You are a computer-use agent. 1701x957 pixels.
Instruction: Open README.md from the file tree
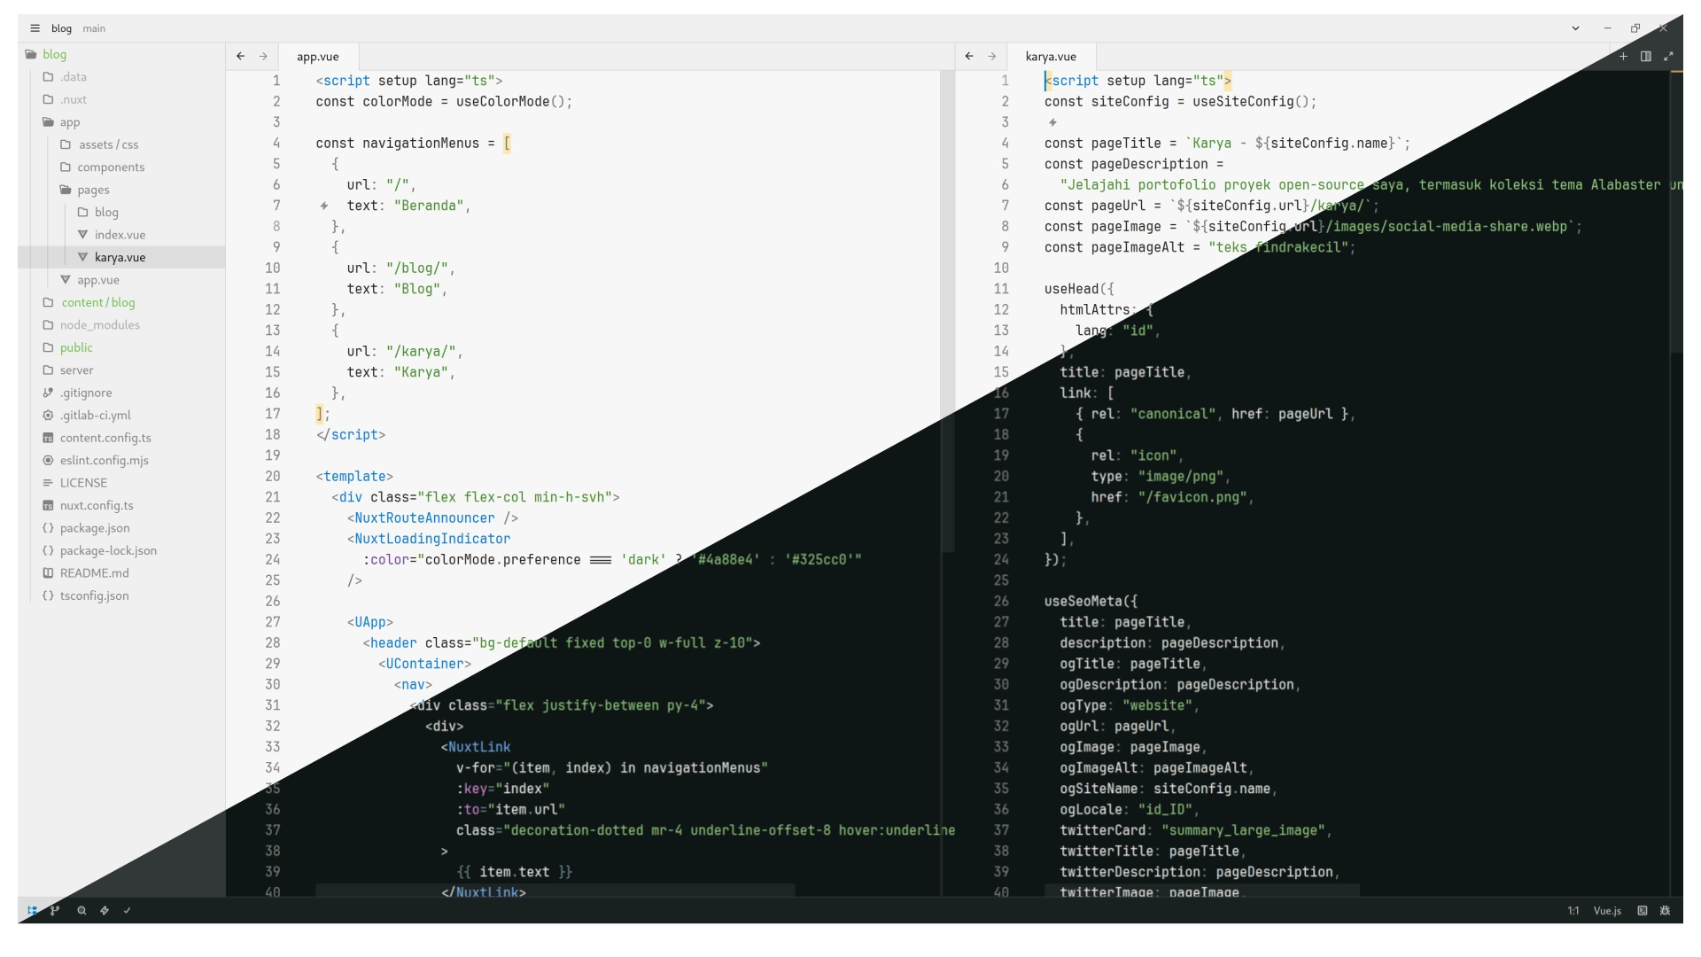[95, 572]
